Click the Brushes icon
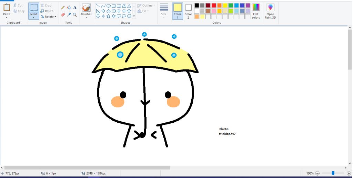Viewport: 353px width, 178px height. tap(86, 8)
